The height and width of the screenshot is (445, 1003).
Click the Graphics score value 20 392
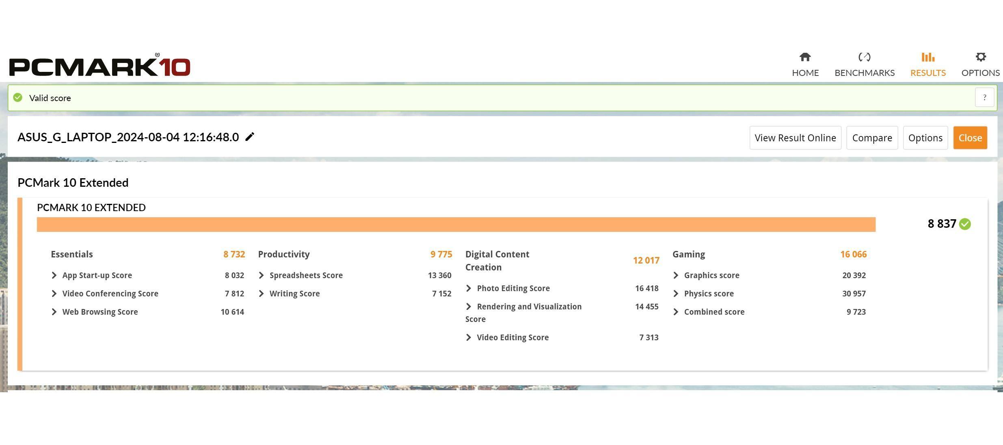(854, 275)
